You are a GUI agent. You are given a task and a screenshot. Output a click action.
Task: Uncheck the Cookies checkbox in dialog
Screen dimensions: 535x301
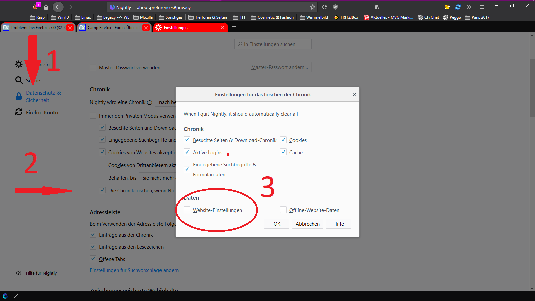(284, 140)
